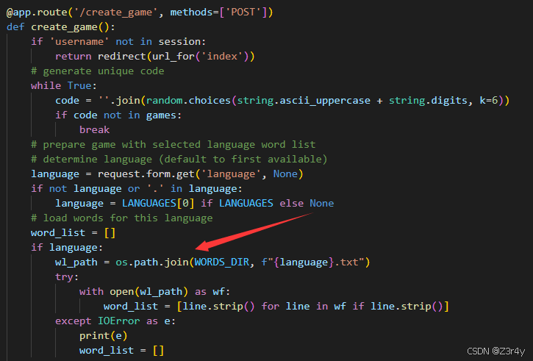Click the break statement
The image size is (533, 361).
pyautogui.click(x=95, y=129)
